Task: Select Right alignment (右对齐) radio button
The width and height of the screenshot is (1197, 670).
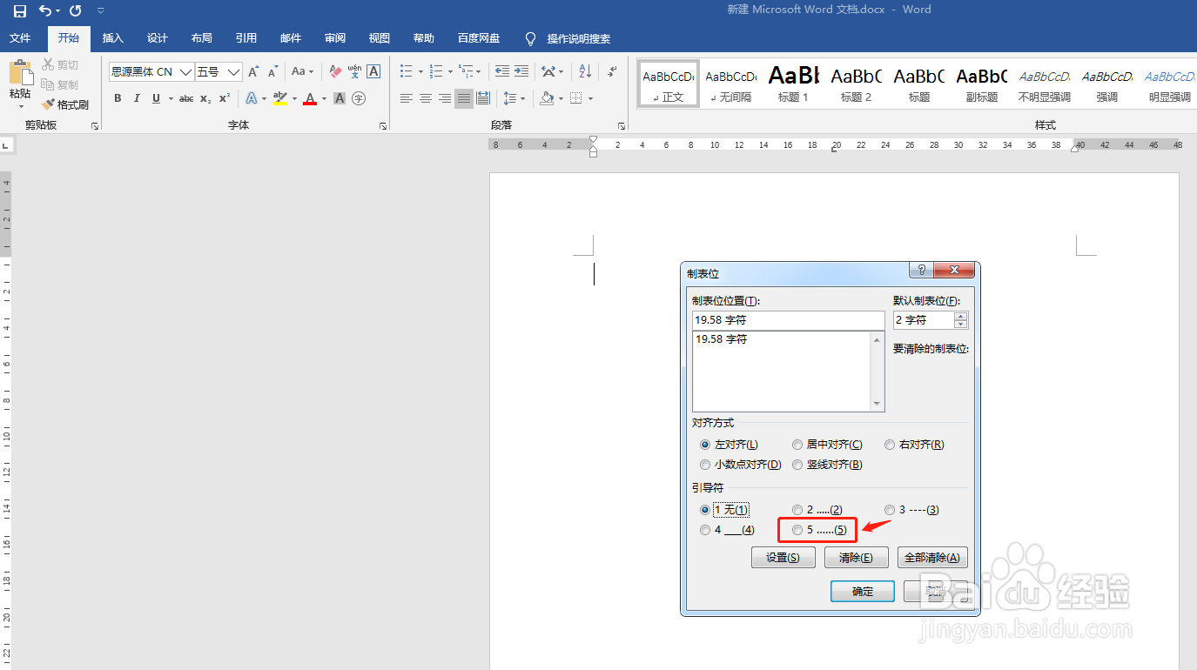Action: pos(890,445)
